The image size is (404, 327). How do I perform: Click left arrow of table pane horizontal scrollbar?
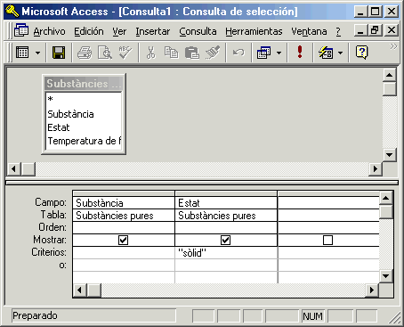tap(13, 168)
